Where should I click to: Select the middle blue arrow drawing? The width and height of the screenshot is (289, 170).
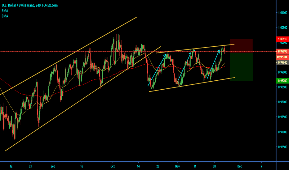[x=185, y=67]
